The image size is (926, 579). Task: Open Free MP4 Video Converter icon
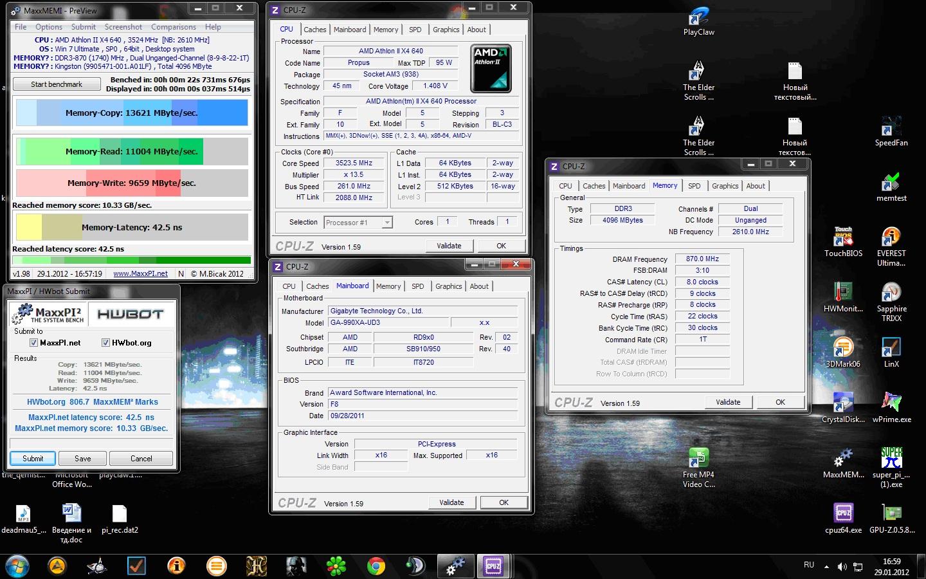click(x=698, y=468)
